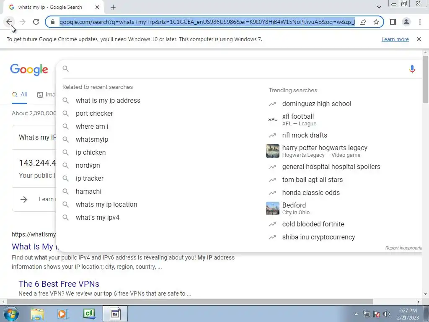Close the 'whats my ip' tab
This screenshot has height=322, width=429.
pyautogui.click(x=97, y=8)
